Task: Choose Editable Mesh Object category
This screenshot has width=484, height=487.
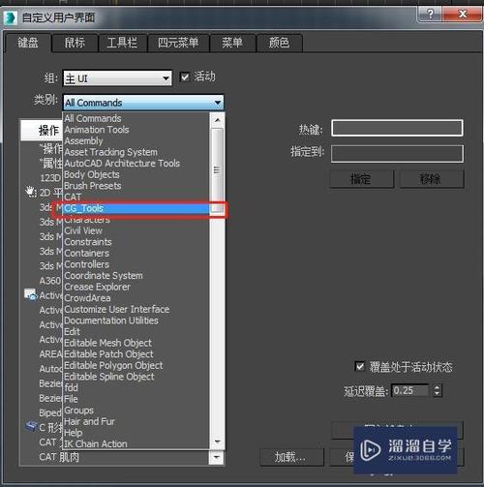Action: (107, 343)
